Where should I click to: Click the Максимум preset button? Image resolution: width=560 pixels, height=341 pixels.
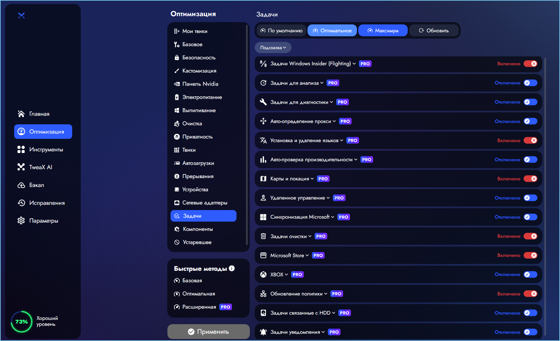point(383,30)
